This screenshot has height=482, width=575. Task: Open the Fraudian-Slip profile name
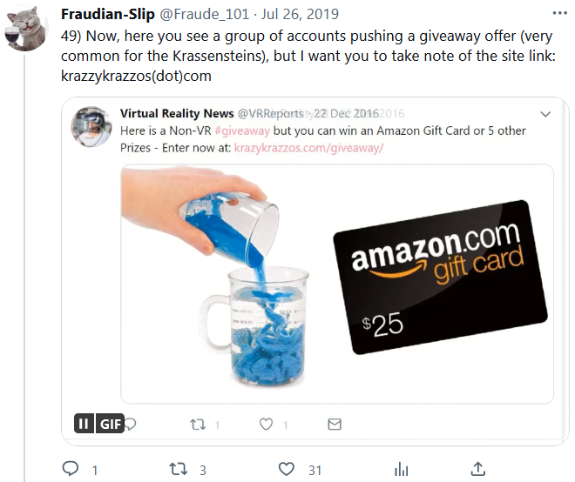[x=108, y=14]
